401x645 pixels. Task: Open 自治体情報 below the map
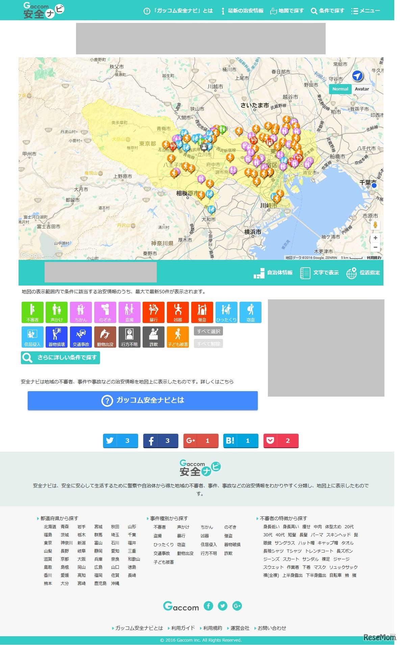[273, 273]
